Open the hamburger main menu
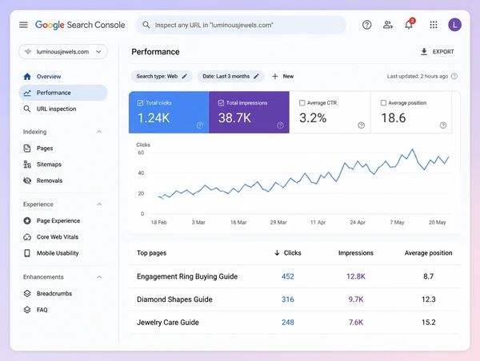Screen dimensions: 480x361 point(23,25)
